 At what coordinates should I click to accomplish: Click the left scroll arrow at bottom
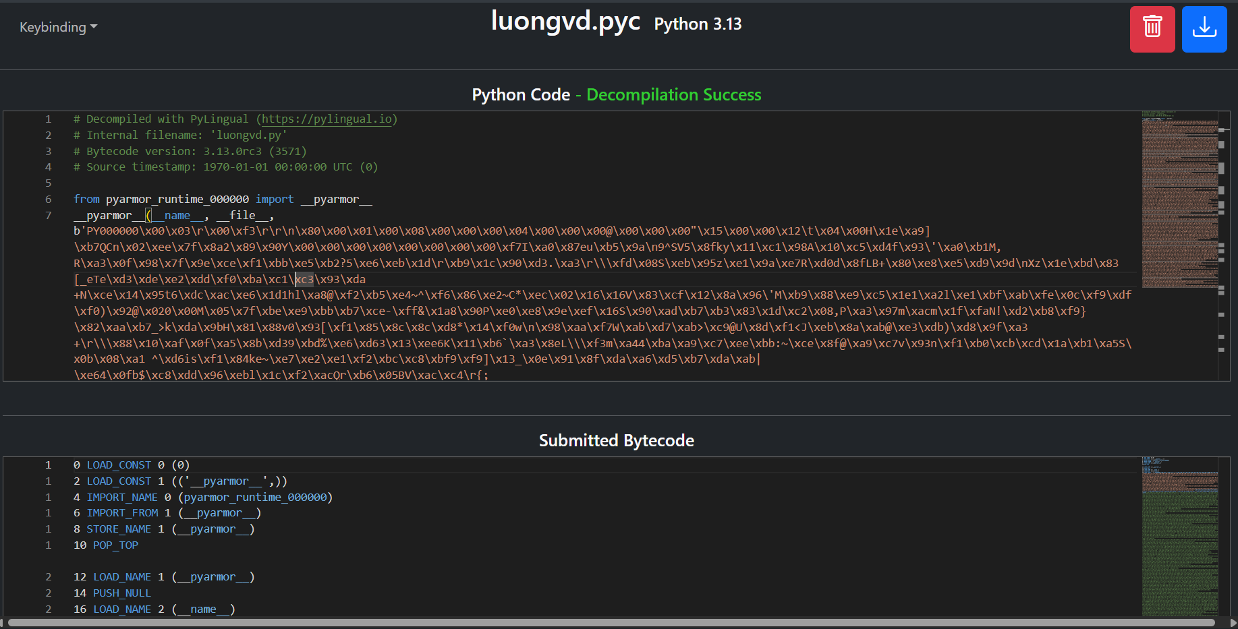tap(3, 623)
